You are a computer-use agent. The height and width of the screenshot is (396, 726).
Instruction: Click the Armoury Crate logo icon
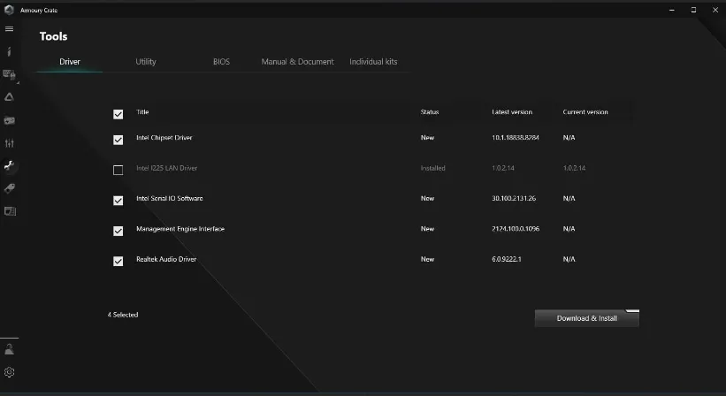pyautogui.click(x=9, y=10)
